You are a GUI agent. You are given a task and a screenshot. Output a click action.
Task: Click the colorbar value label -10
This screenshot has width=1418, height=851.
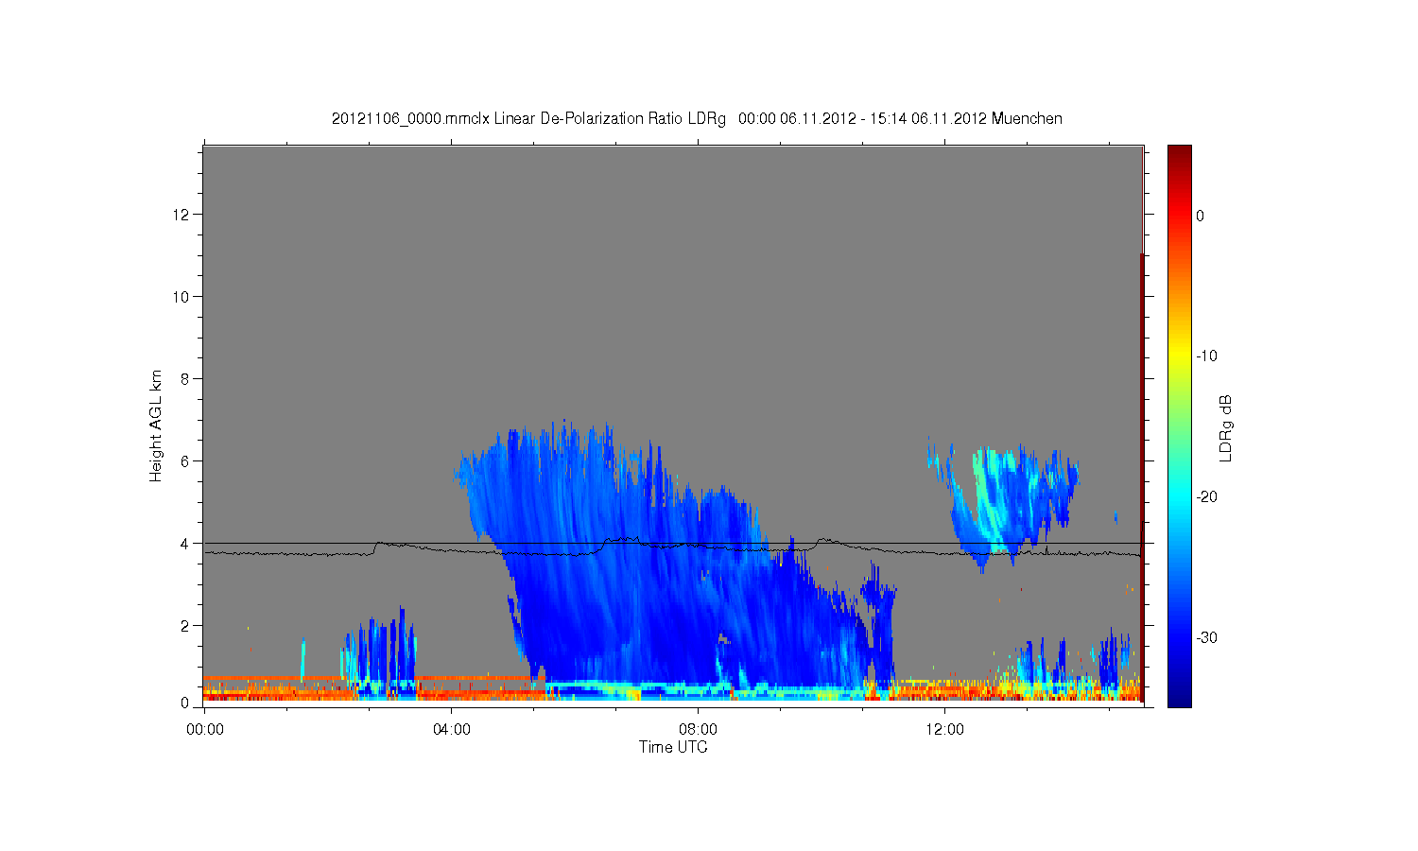(1206, 356)
